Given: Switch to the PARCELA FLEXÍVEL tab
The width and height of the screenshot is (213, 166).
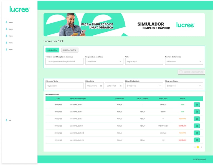Looking at the screenshot, I should (70, 50).
